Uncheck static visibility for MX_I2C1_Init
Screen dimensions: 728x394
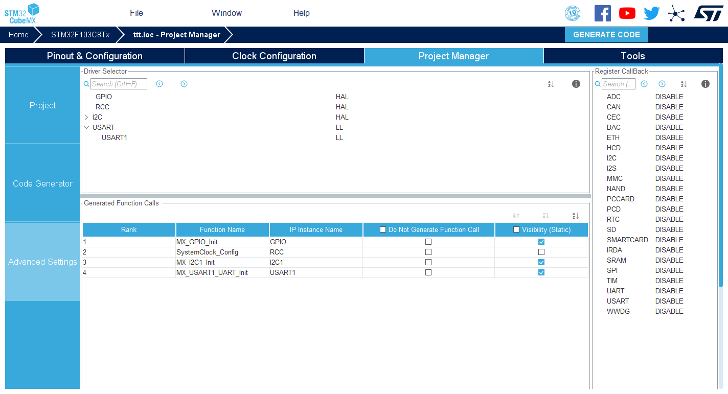point(541,262)
